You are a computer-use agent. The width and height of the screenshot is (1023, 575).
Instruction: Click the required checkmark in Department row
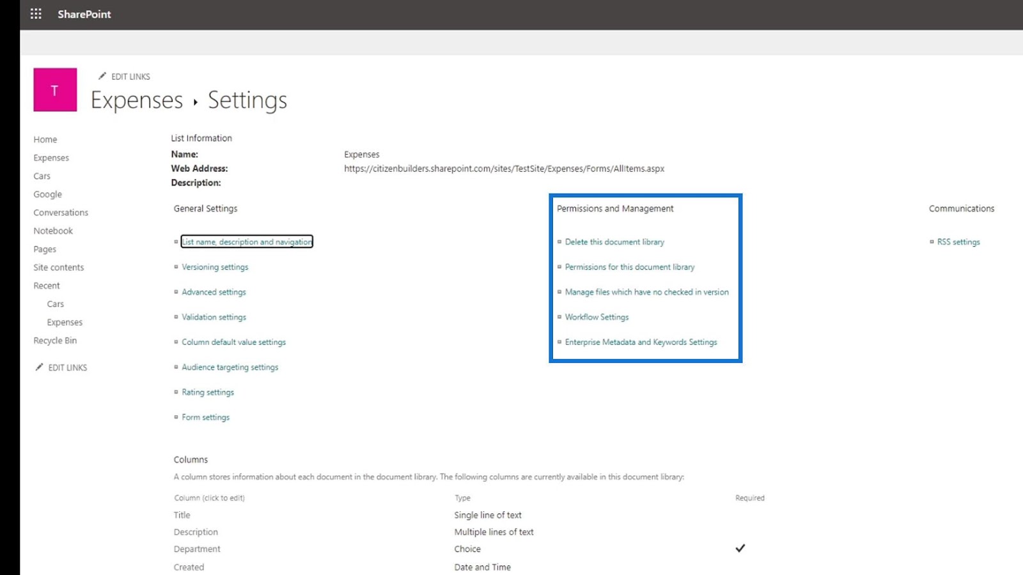coord(740,548)
